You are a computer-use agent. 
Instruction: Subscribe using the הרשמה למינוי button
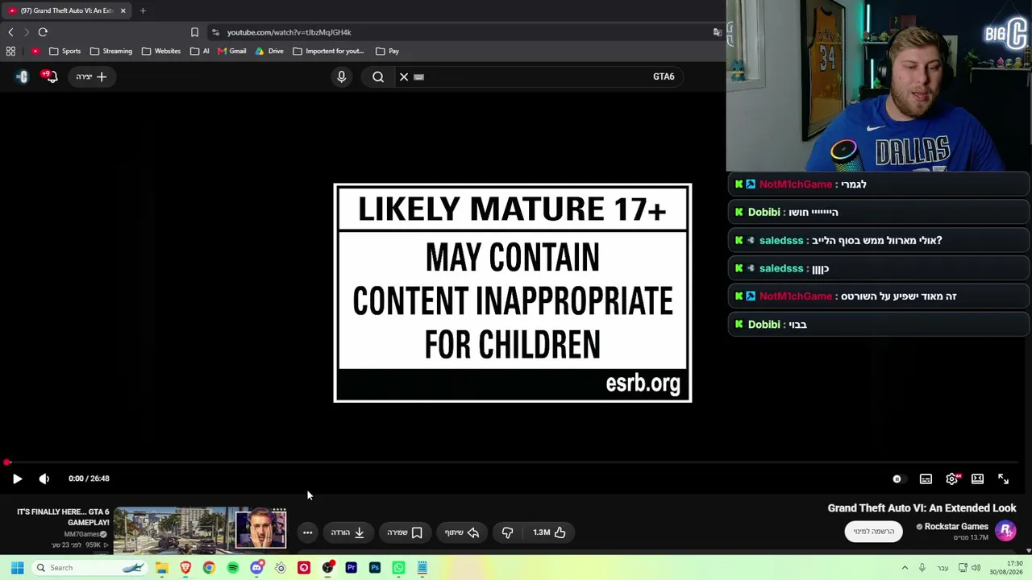pyautogui.click(x=873, y=532)
